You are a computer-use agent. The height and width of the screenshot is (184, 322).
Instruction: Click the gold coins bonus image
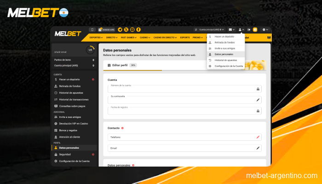255,65
